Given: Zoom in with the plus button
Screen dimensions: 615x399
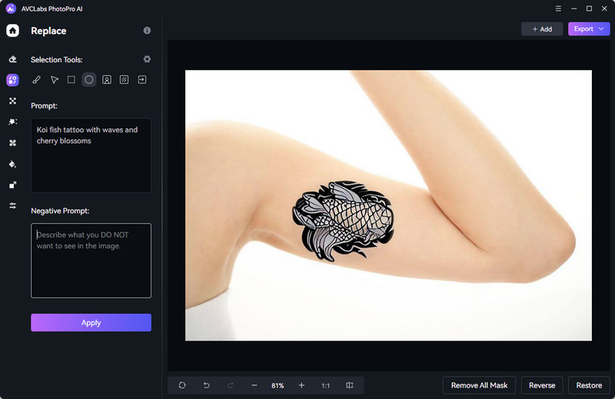Looking at the screenshot, I should pyautogui.click(x=301, y=385).
